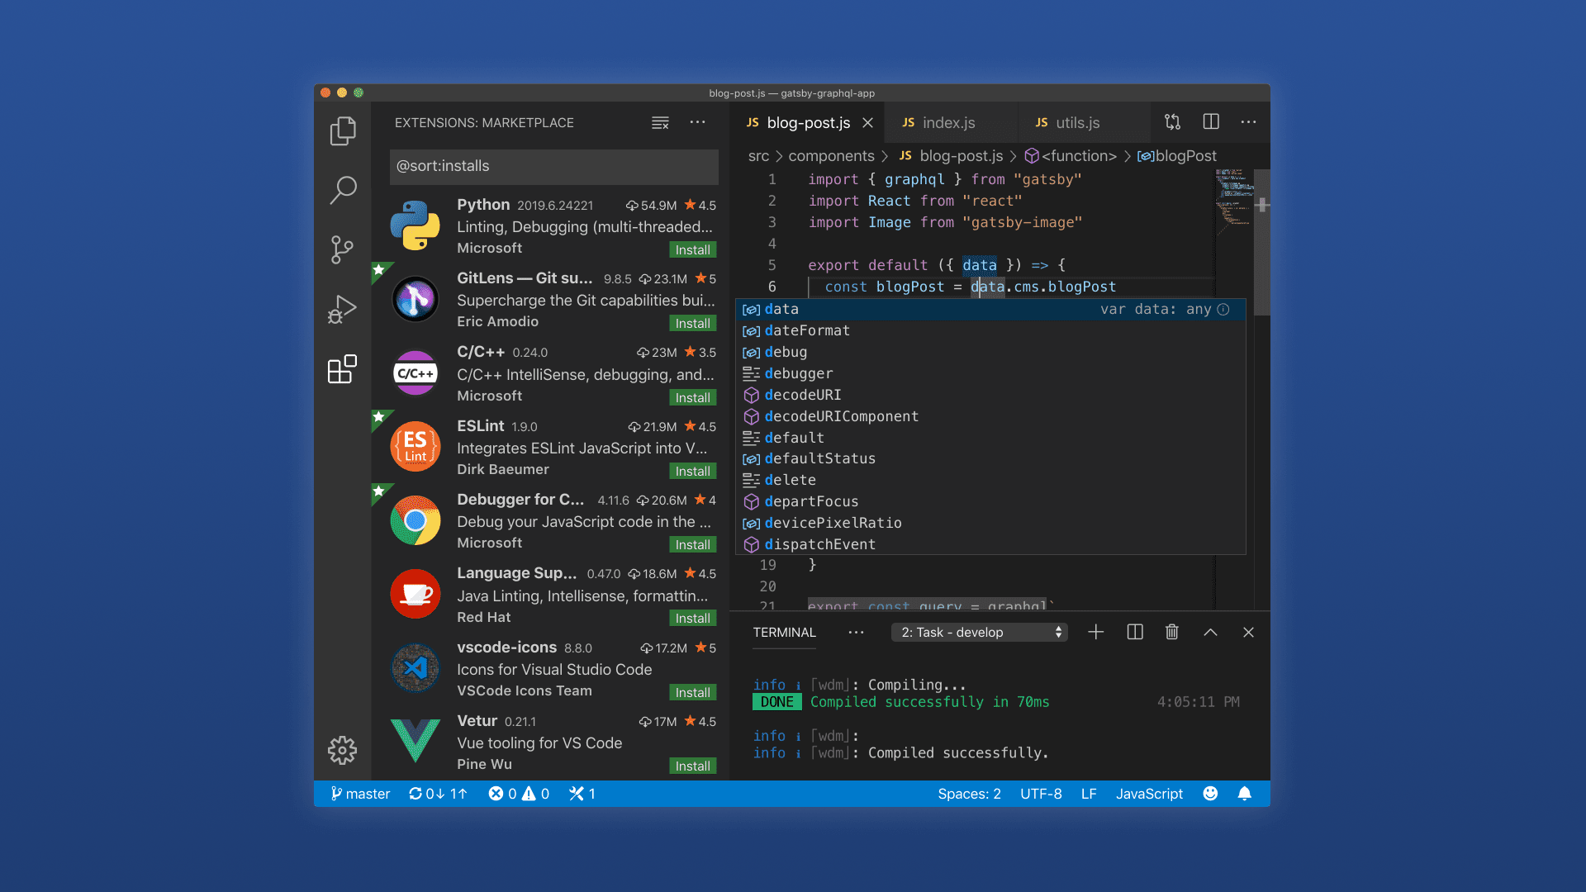Click the filter extensions icon

click(660, 122)
